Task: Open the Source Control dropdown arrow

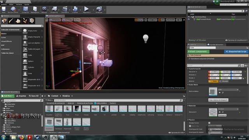Action: pyautogui.click(x=19, y=10)
